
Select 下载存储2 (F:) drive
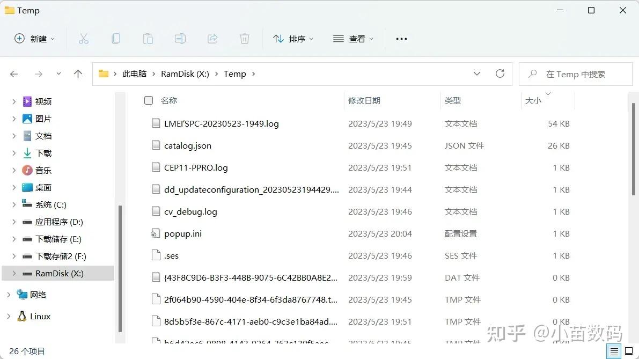pyautogui.click(x=61, y=256)
